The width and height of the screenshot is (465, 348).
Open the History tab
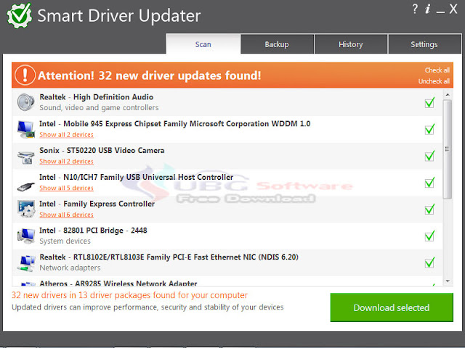[351, 44]
